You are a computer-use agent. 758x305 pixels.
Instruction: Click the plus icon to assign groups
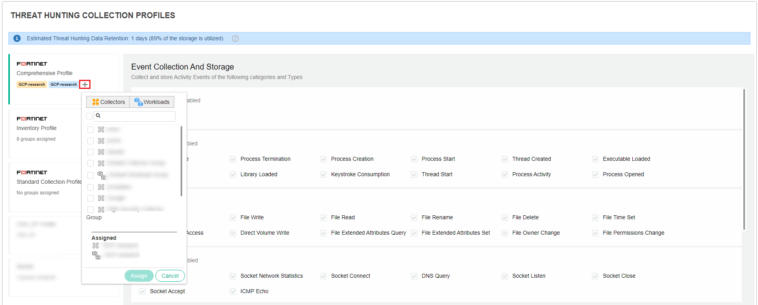click(85, 84)
